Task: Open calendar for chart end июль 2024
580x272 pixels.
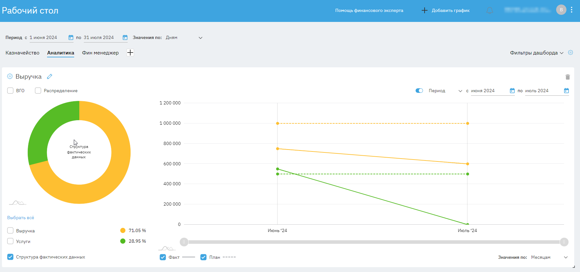Action: 566,91
